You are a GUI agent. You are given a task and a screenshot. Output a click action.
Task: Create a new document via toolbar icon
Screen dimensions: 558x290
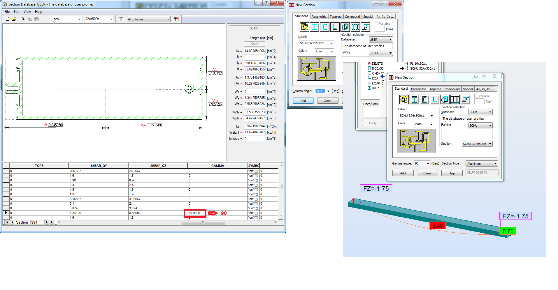pyautogui.click(x=7, y=19)
